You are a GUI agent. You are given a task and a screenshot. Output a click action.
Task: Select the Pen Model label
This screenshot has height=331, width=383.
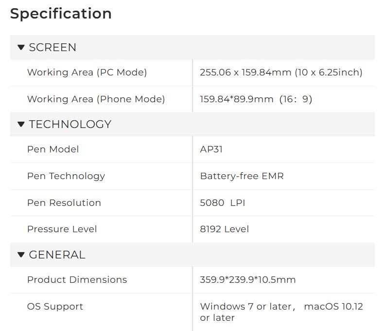click(53, 149)
